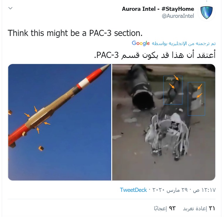Click the tweet timestamp dated 29 March 2020
The height and width of the screenshot is (217, 224).
click(x=184, y=190)
